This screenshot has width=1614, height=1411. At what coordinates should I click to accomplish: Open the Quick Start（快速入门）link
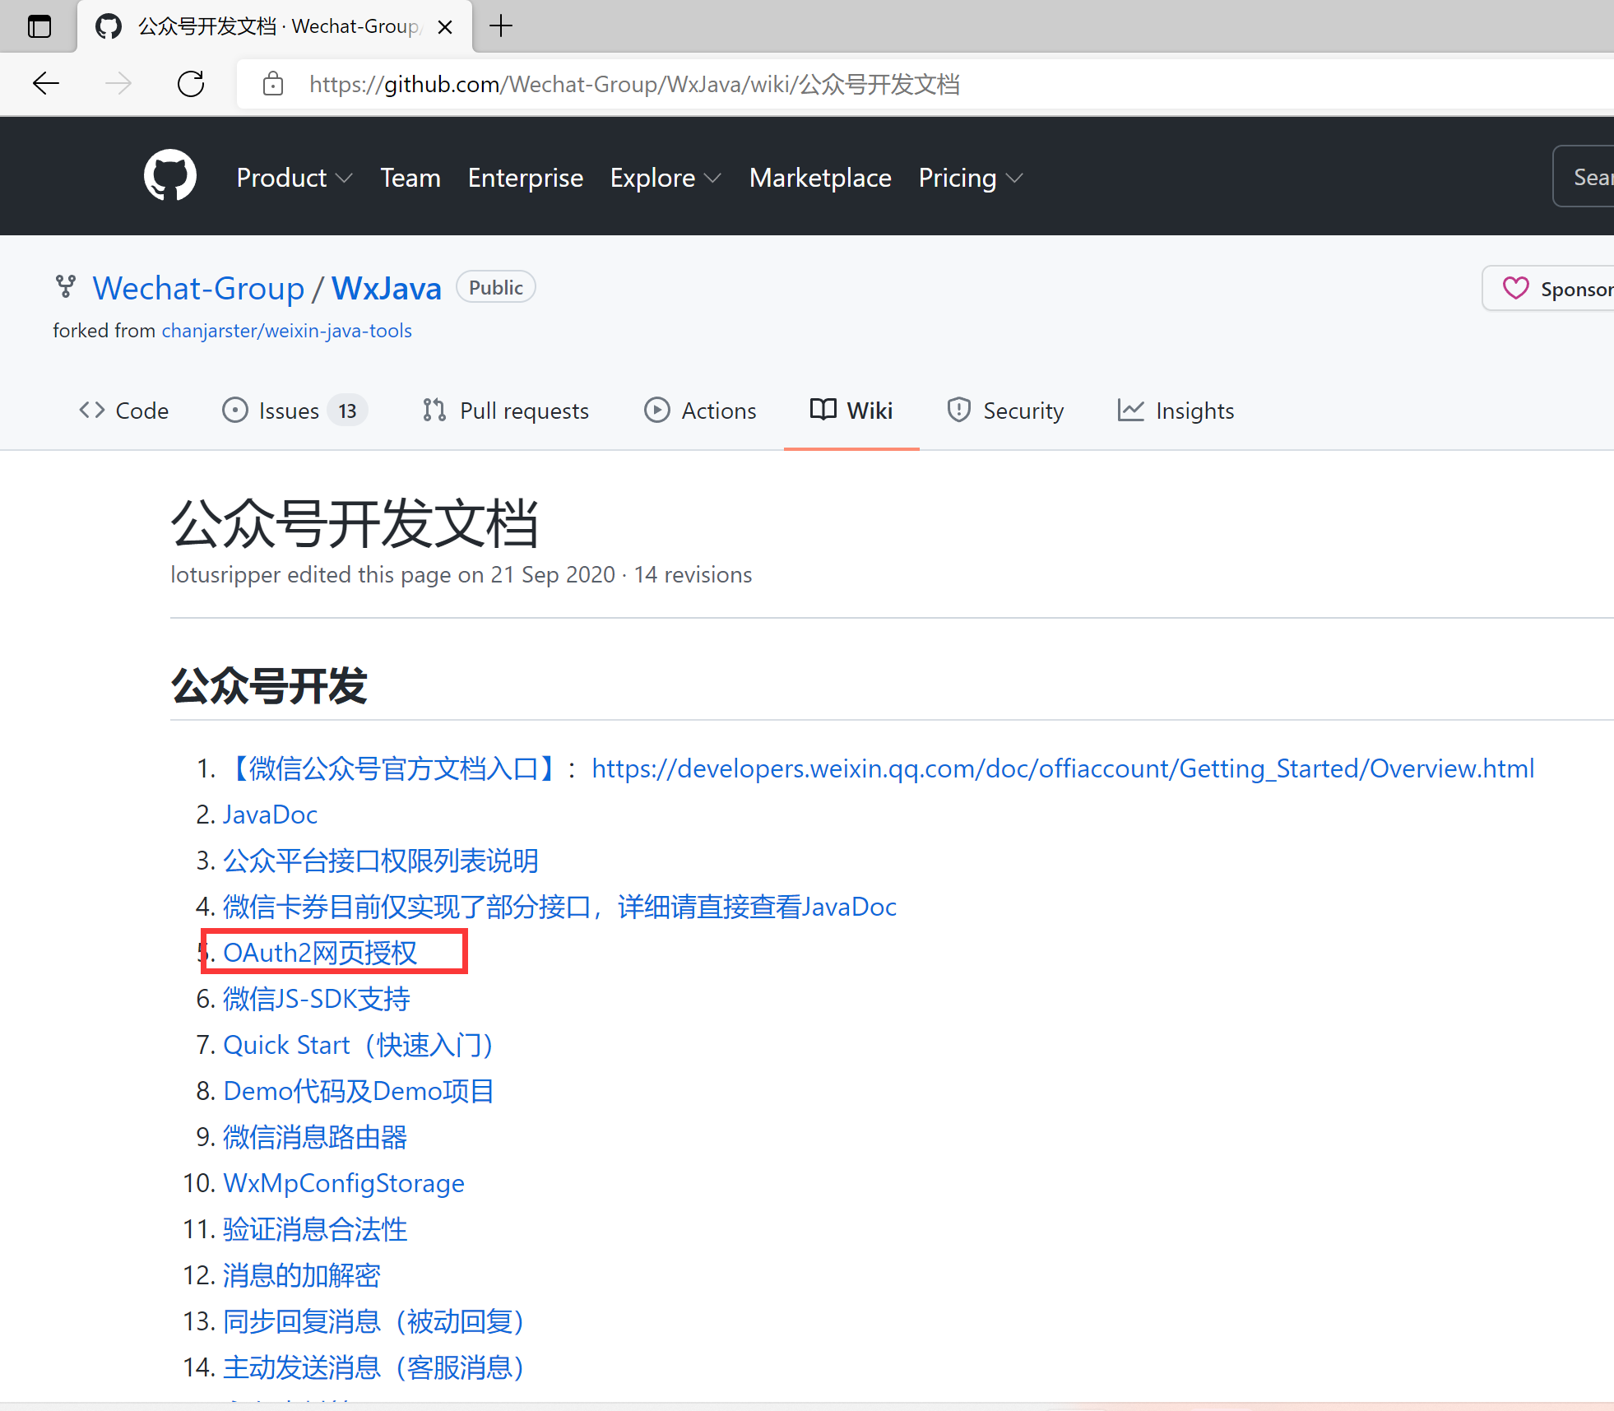point(358,1045)
